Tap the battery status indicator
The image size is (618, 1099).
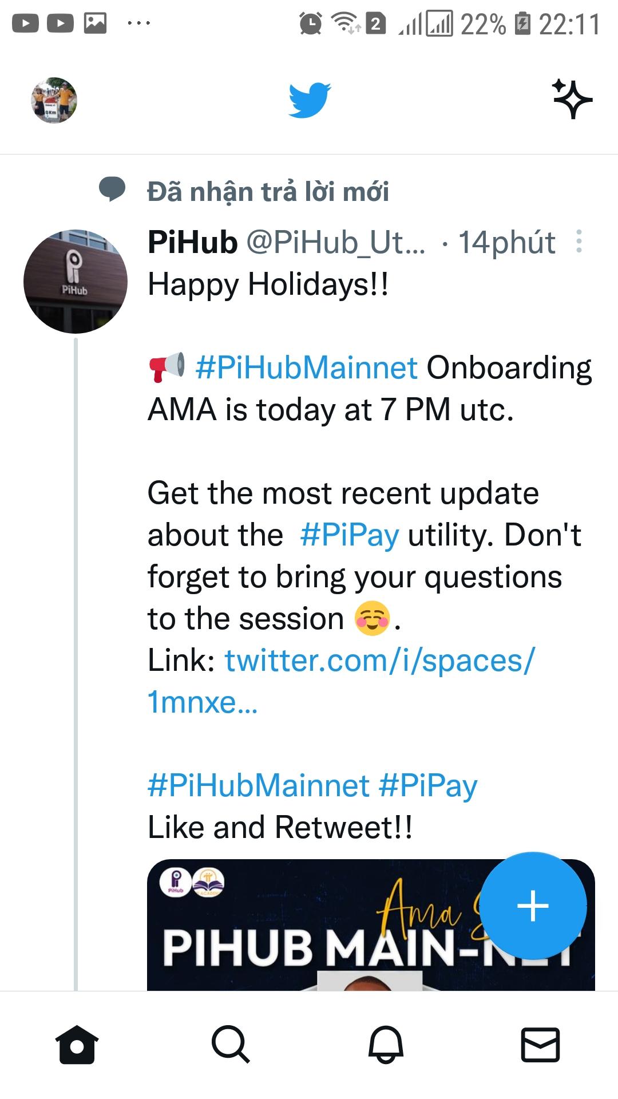[x=522, y=24]
